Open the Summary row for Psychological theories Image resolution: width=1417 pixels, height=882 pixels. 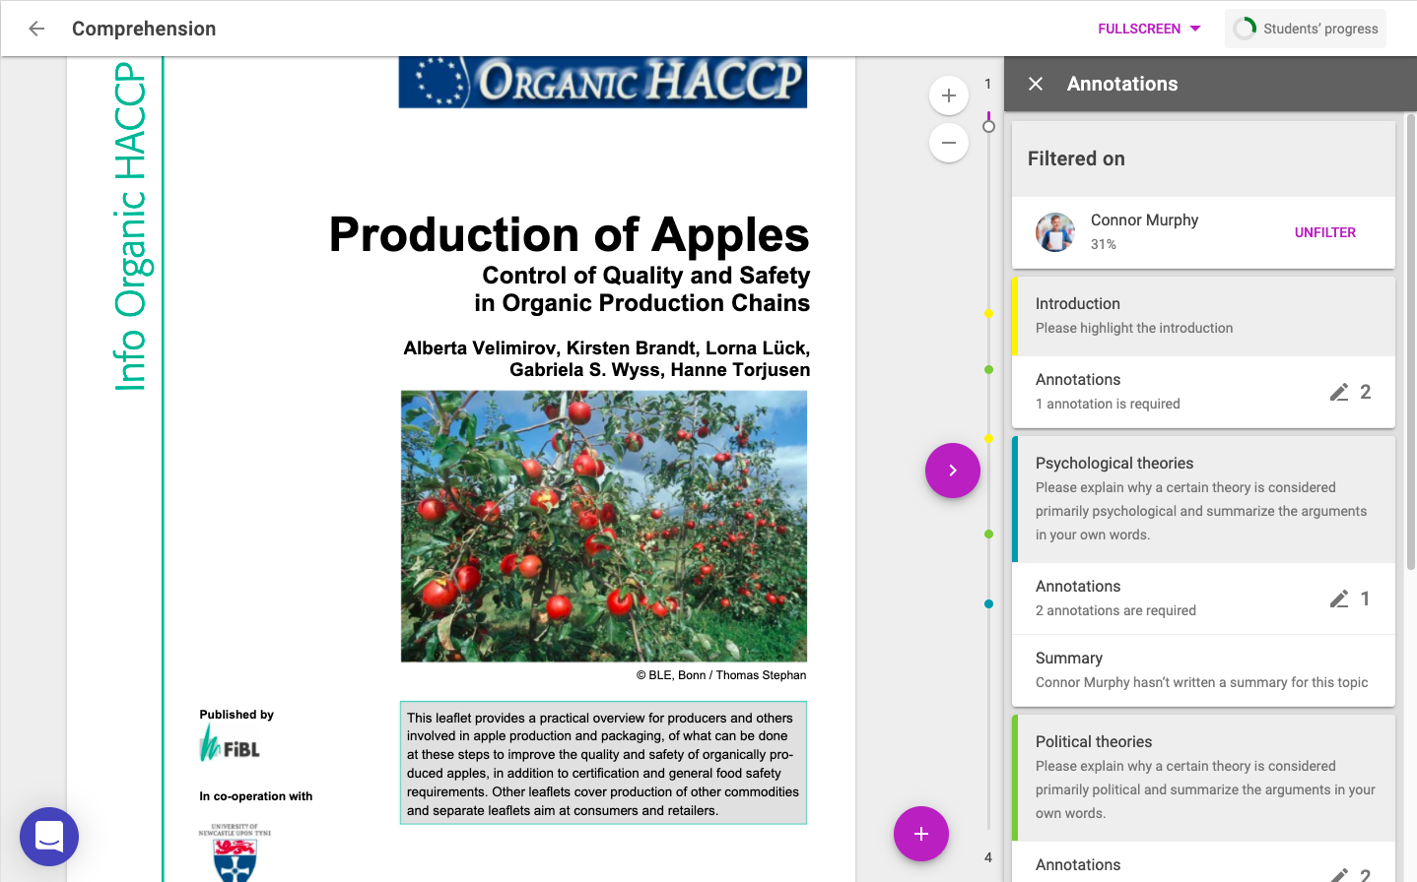pyautogui.click(x=1203, y=670)
